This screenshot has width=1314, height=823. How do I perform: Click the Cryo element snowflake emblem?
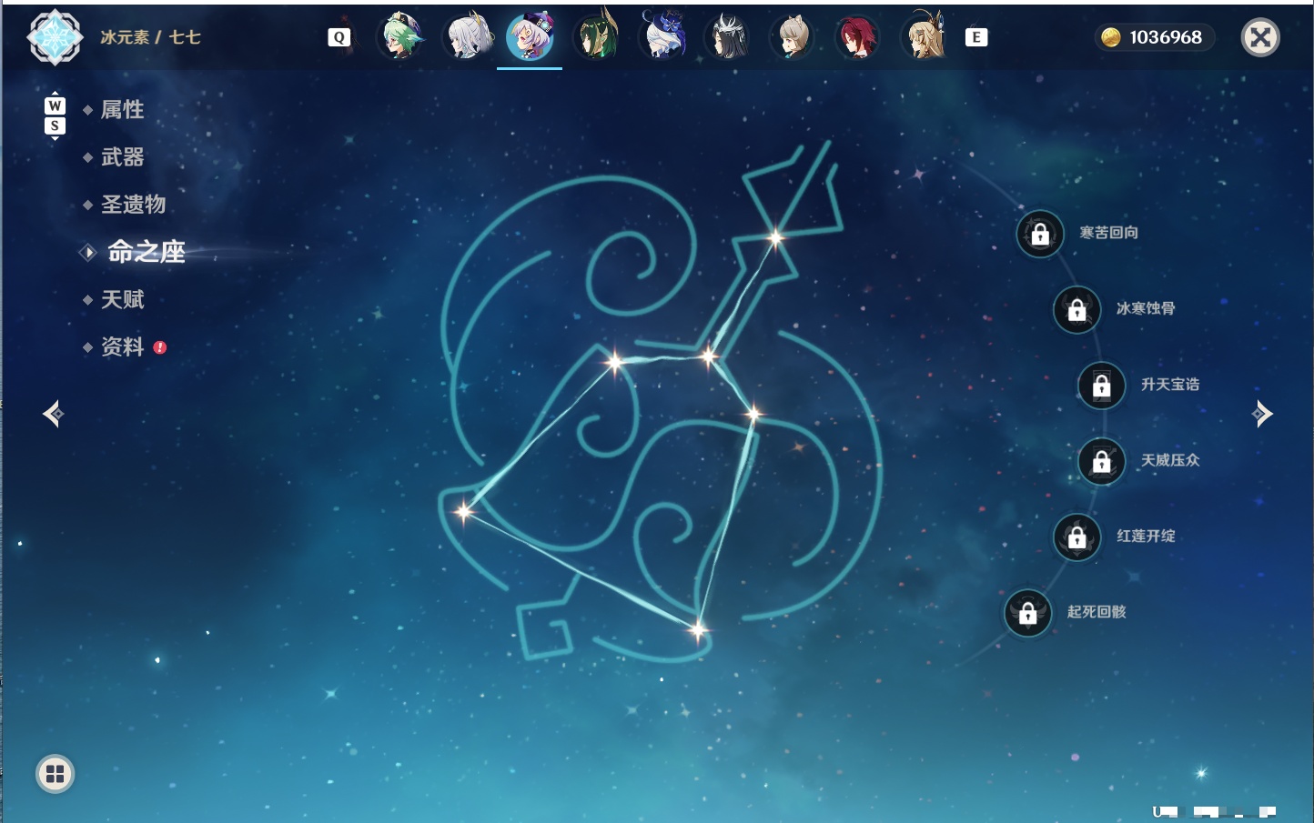click(x=55, y=37)
